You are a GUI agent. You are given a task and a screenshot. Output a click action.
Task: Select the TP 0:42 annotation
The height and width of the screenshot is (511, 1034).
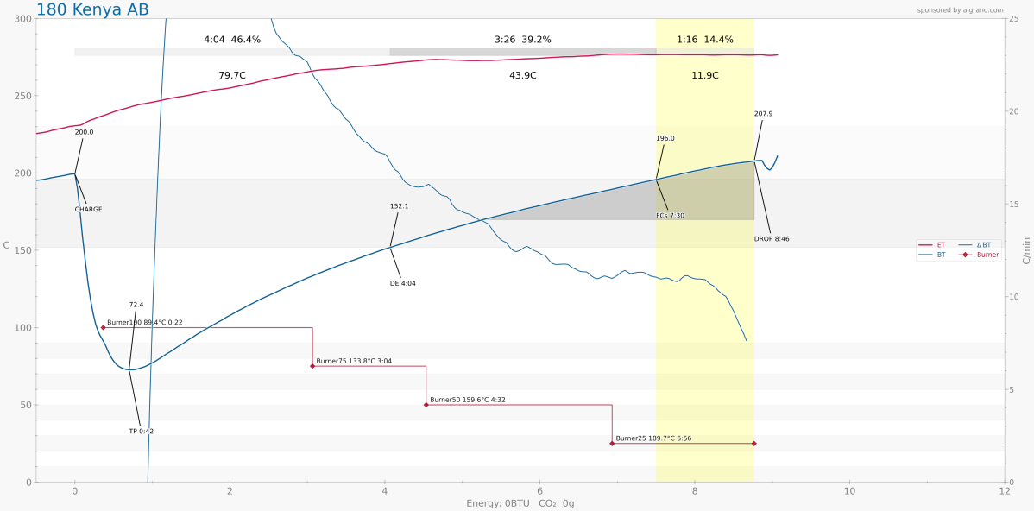point(142,432)
